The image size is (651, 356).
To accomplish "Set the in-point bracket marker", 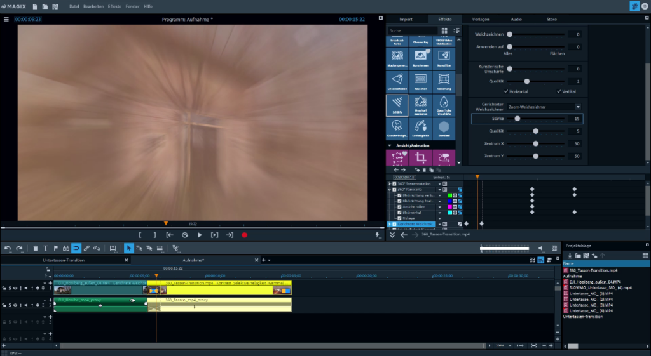I will [140, 235].
